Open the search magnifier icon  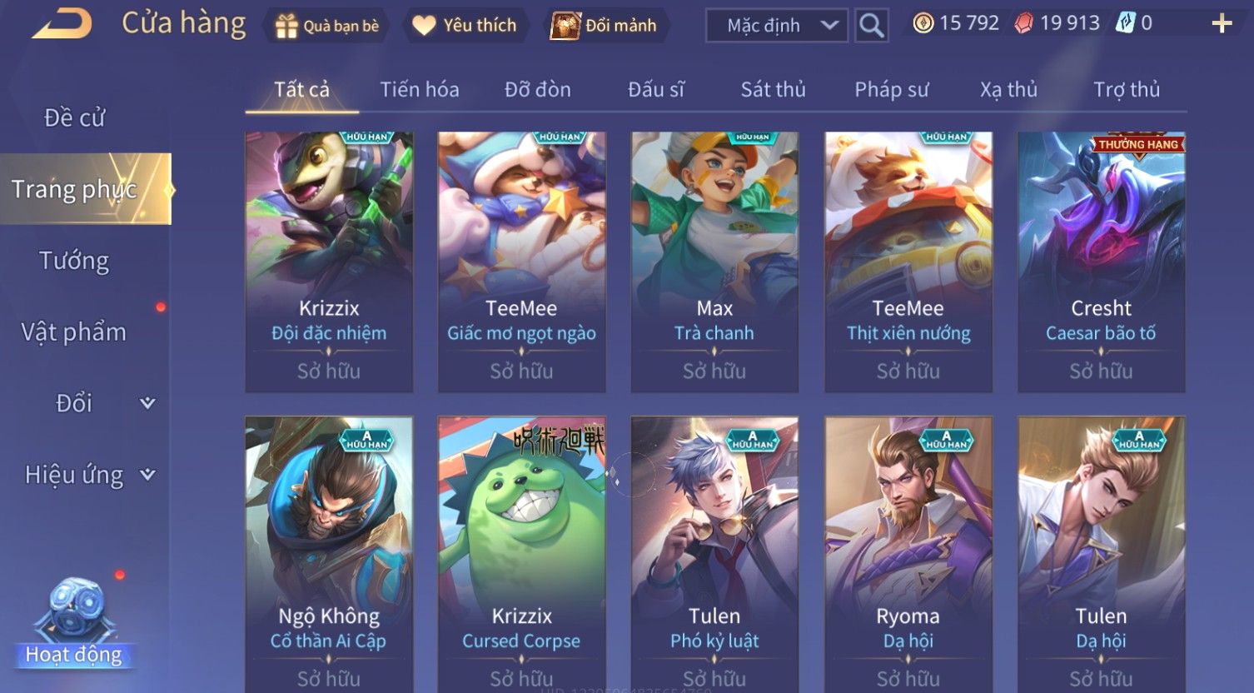pyautogui.click(x=871, y=26)
